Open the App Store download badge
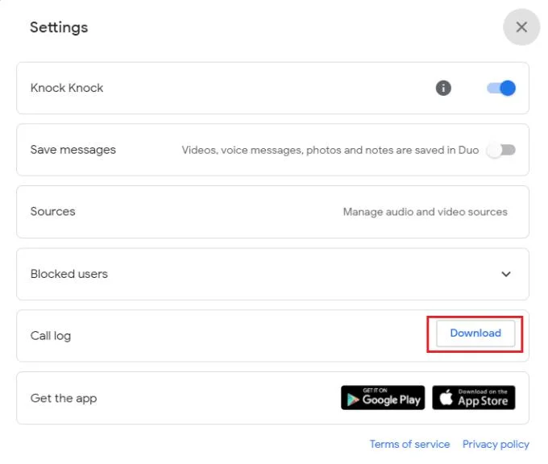Image resolution: width=548 pixels, height=464 pixels. 474,398
